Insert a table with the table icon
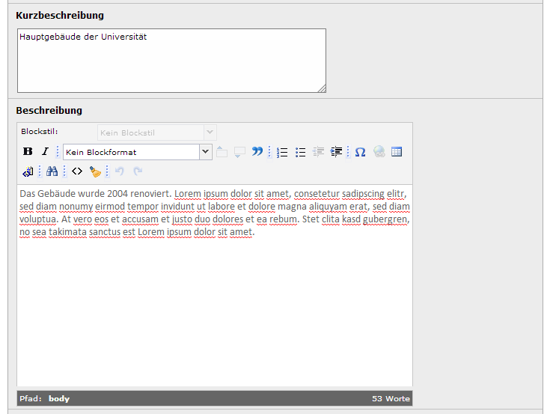 click(x=397, y=152)
